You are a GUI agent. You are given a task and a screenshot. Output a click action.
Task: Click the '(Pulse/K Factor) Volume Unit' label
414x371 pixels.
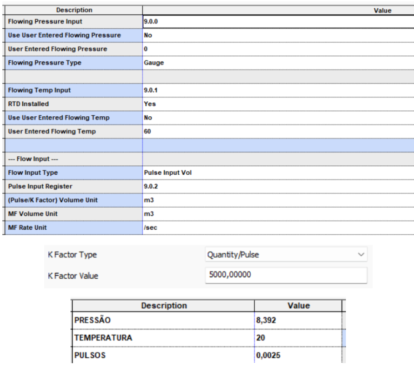53,200
